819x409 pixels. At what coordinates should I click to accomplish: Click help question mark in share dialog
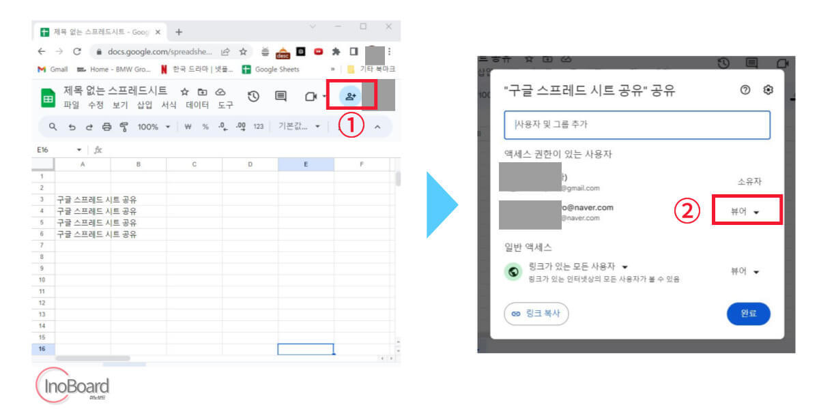coord(745,90)
